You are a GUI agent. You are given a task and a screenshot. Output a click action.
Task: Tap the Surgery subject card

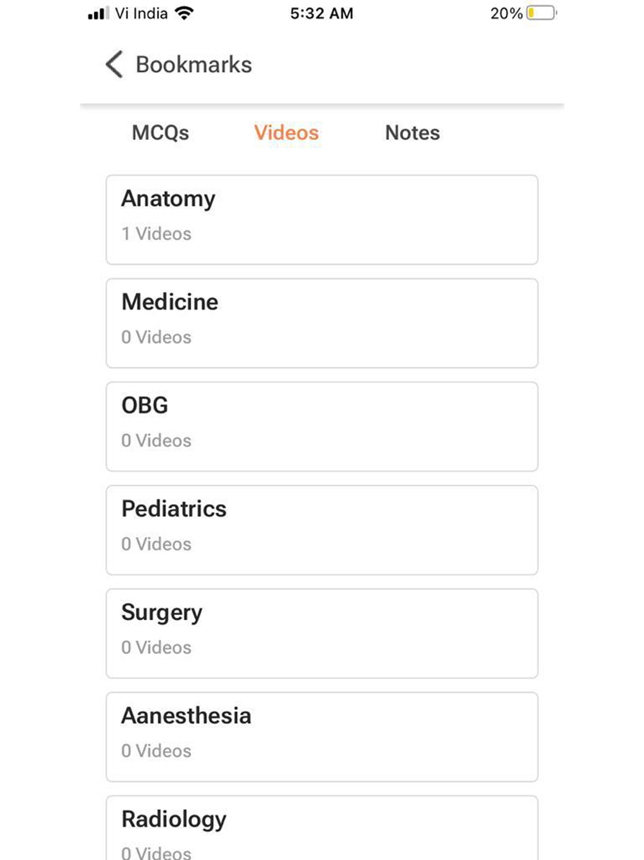[x=322, y=633]
